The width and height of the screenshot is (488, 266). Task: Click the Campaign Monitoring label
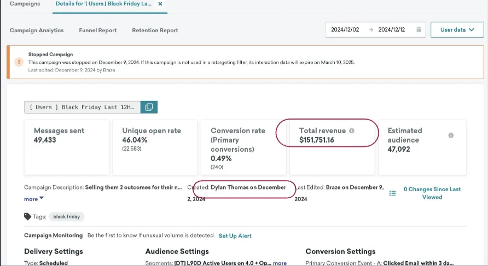tap(53, 235)
